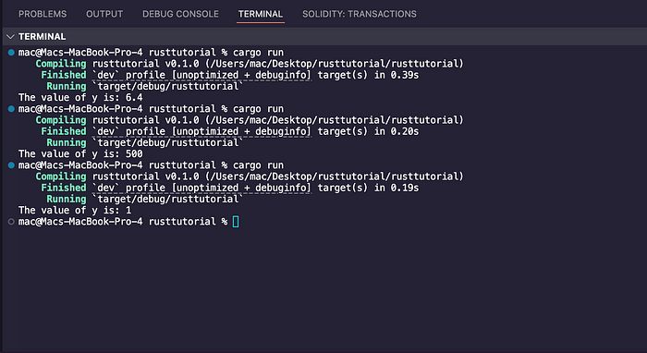The width and height of the screenshot is (647, 353).
Task: Activate the TERMINAL tab
Action: pos(261,14)
